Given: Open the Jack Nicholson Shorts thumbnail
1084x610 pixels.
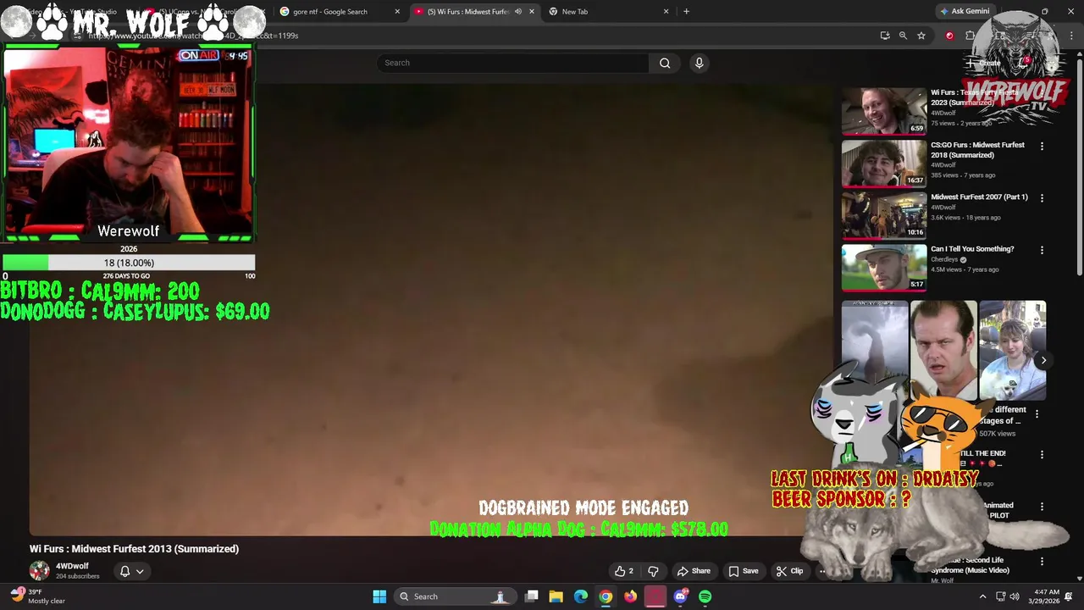Looking at the screenshot, I should click(x=943, y=350).
